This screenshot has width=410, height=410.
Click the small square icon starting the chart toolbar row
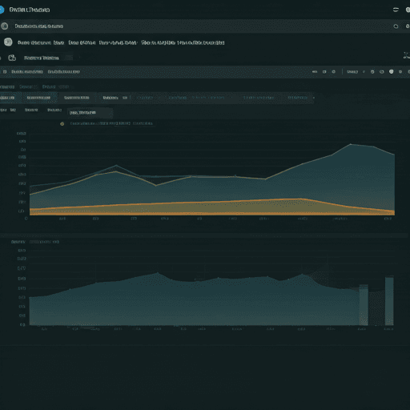click(x=5, y=71)
